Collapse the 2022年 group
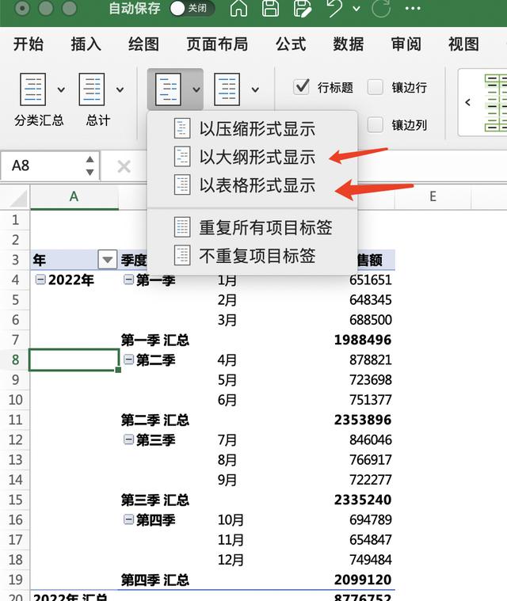Image resolution: width=507 pixels, height=601 pixels. [x=40, y=280]
